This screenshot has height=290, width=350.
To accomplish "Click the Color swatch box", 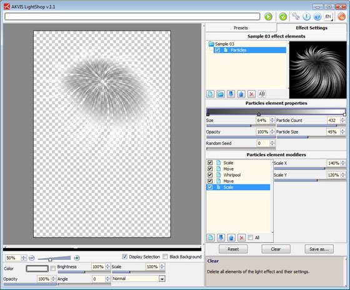I will [37, 268].
